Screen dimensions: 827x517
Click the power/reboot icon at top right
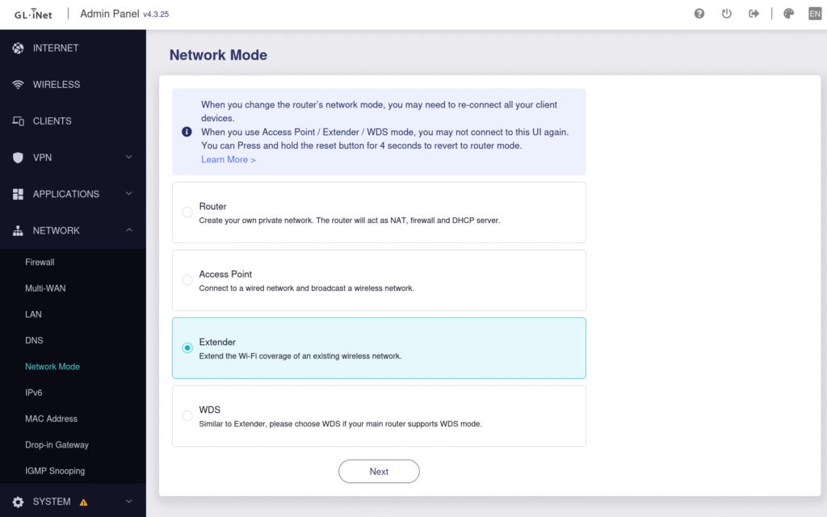tap(726, 13)
